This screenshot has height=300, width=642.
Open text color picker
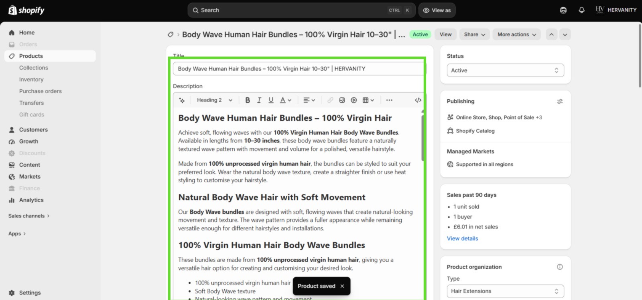point(285,100)
